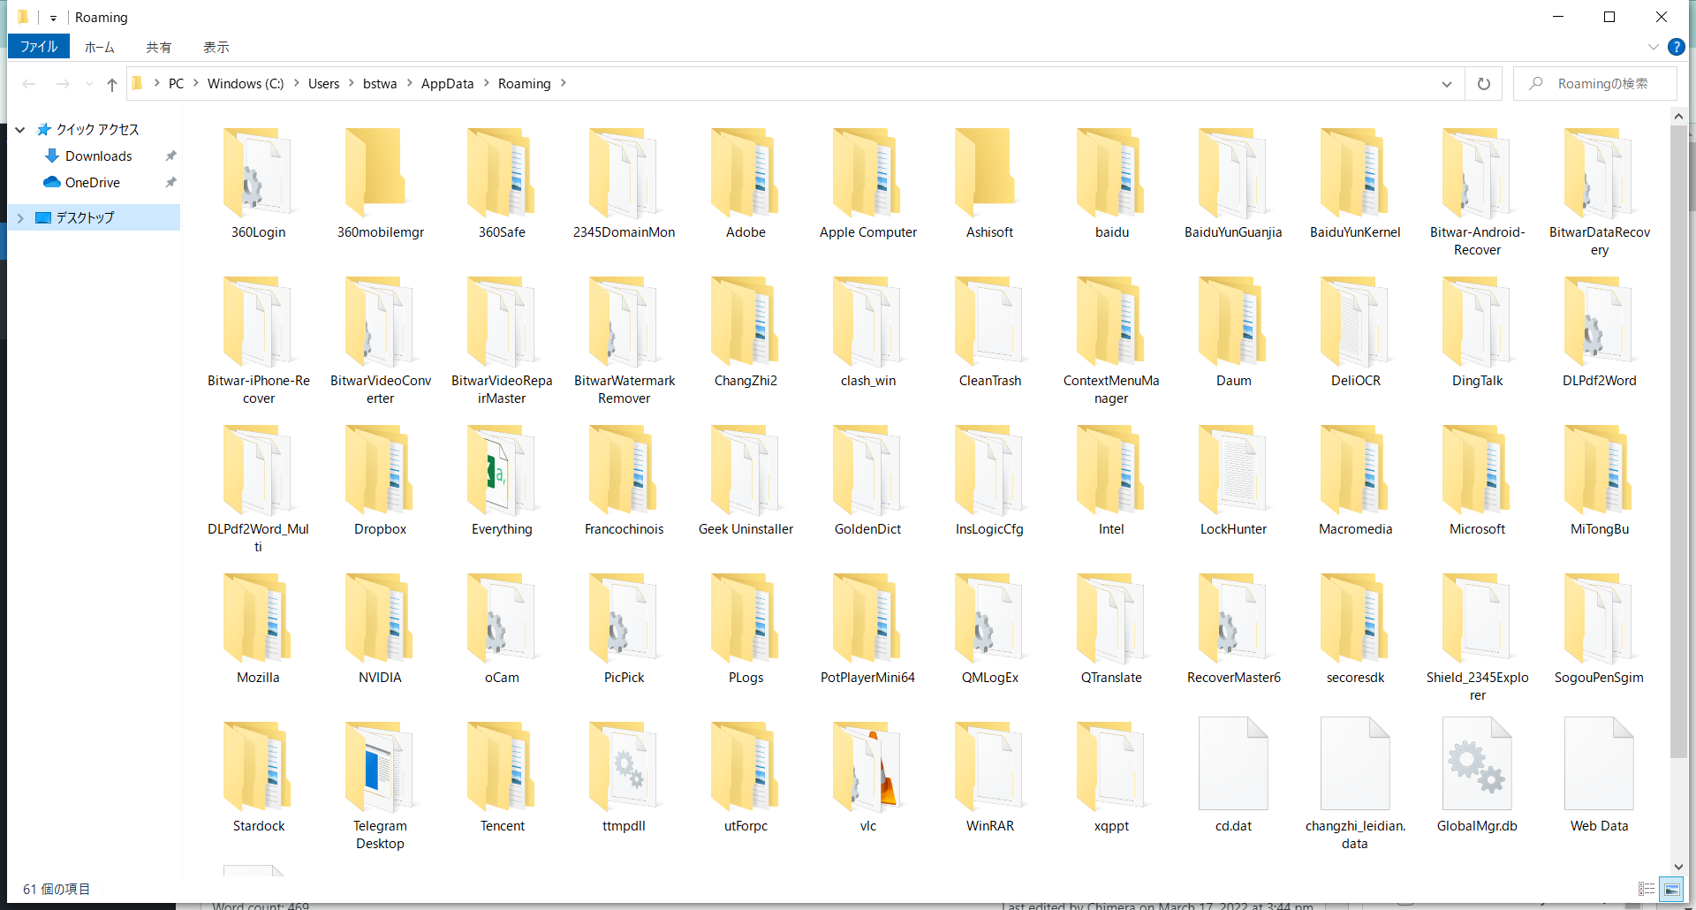Open the ファイル menu tab
Screen dimensions: 1696x910
[39, 47]
